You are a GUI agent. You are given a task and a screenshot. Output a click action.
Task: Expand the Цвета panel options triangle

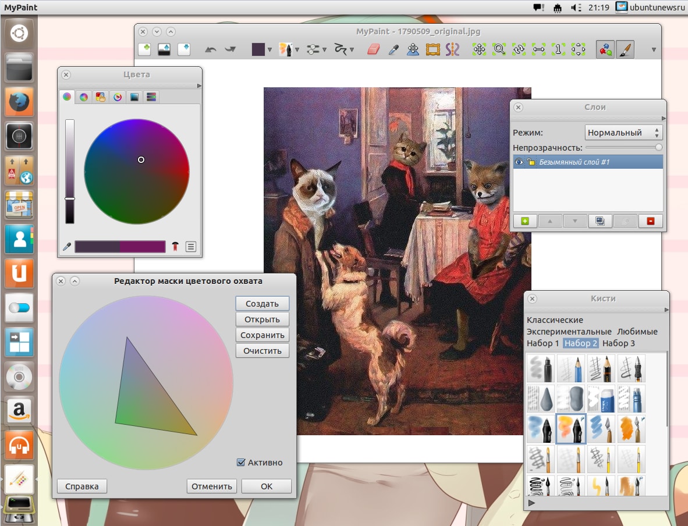198,86
